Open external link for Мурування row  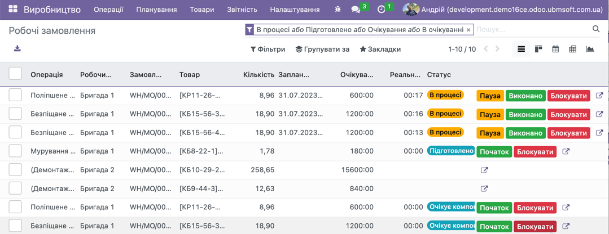[566, 152]
